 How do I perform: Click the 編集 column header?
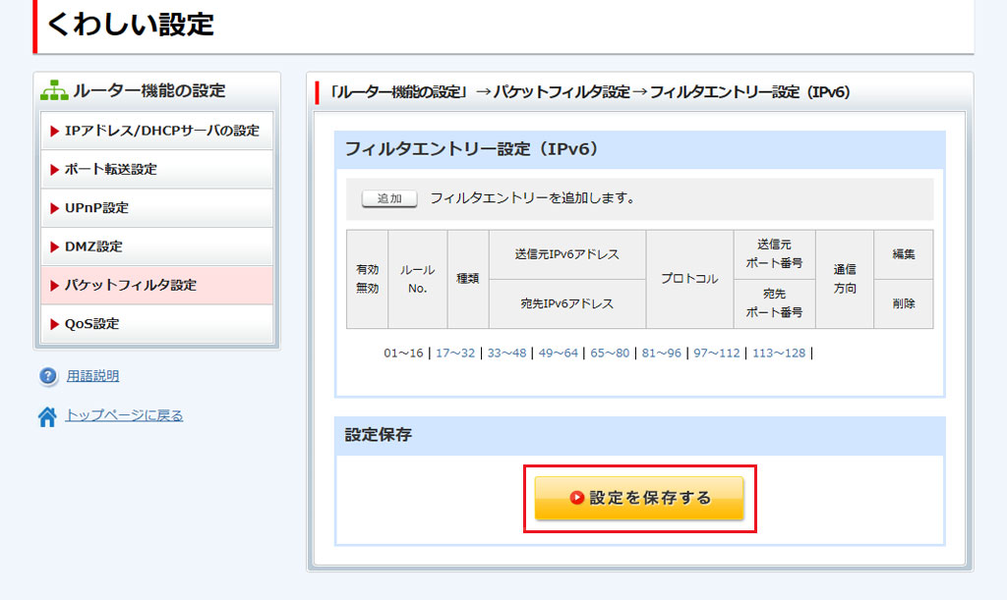904,254
